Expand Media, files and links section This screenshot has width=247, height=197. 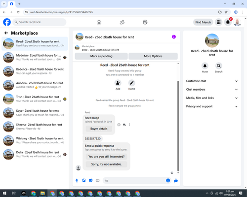click(212, 98)
